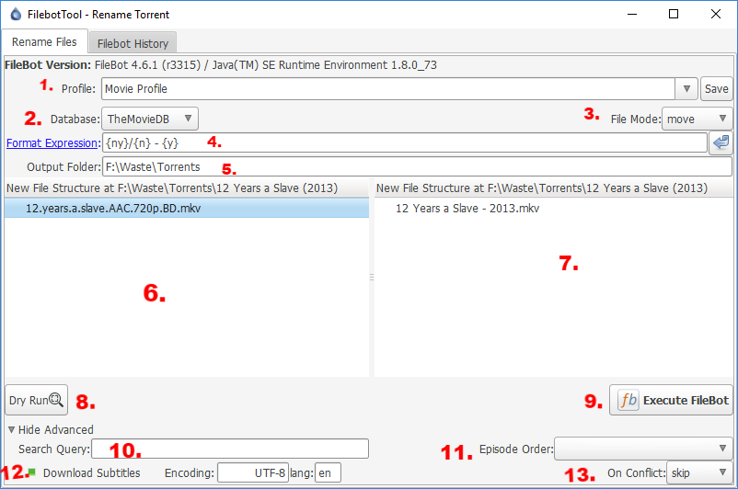Viewport: 738px width, 489px height.
Task: Open the Episode Order dropdown
Action: (643, 449)
